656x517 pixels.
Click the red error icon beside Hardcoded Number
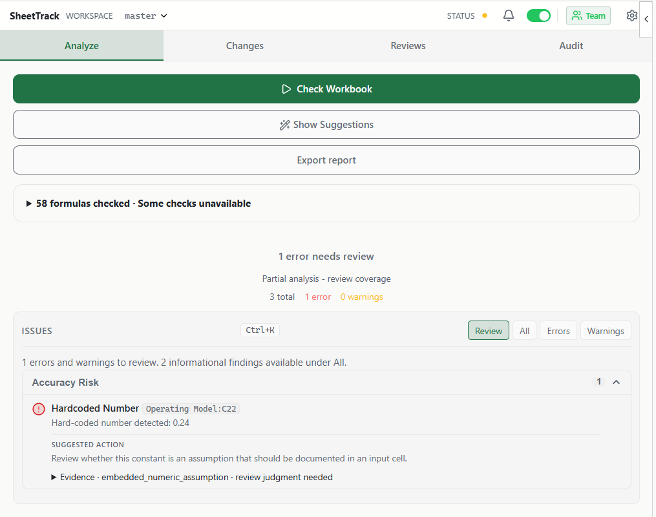tap(39, 408)
